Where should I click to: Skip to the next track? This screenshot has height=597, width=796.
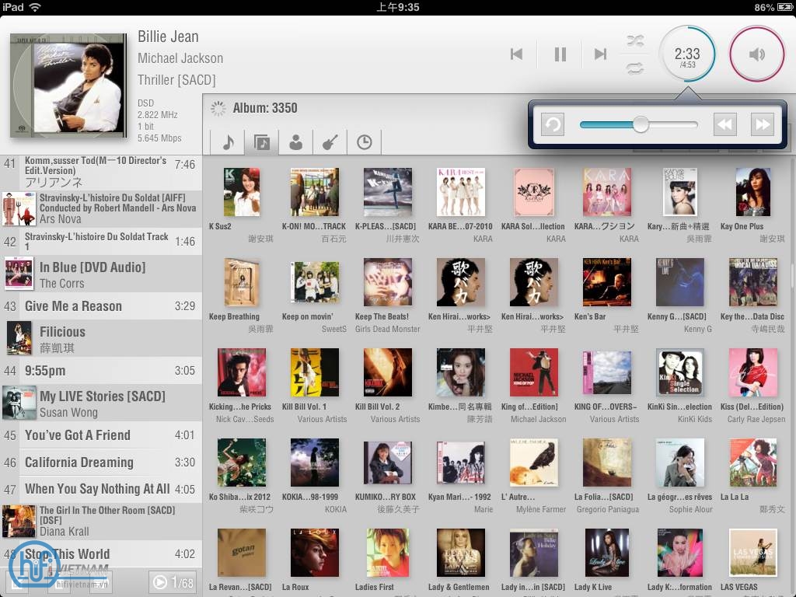point(600,53)
